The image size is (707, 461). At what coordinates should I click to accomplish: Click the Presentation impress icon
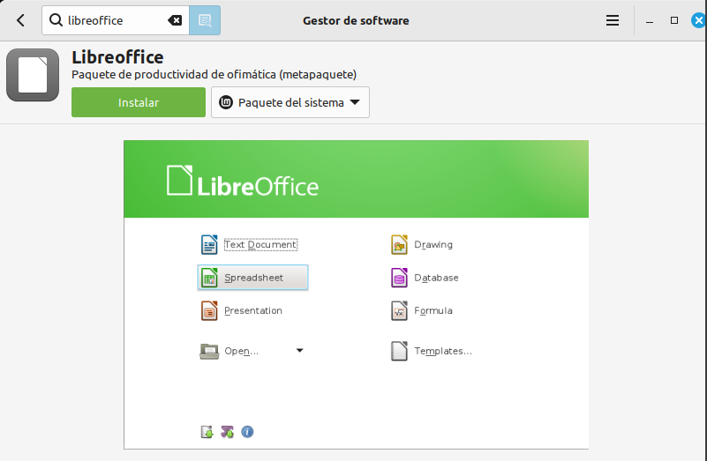tap(209, 310)
